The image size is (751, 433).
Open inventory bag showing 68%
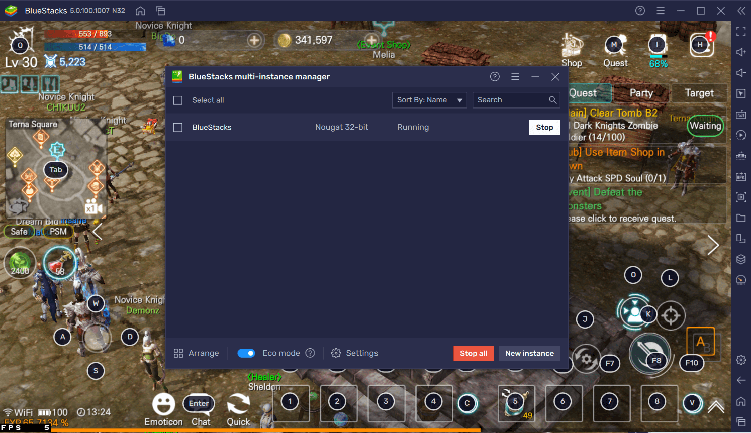658,50
